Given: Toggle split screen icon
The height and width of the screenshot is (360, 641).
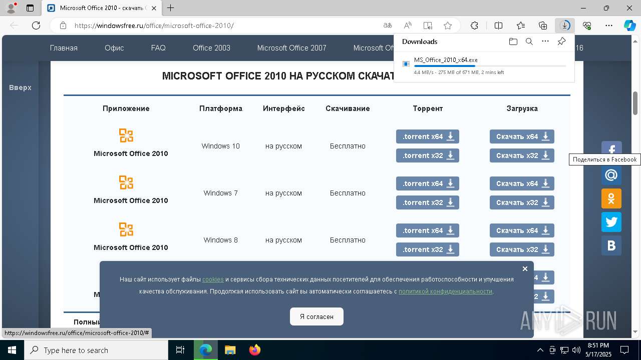Looking at the screenshot, I should (x=498, y=25).
